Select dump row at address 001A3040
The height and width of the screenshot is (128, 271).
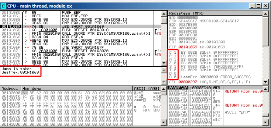(x=80, y=107)
